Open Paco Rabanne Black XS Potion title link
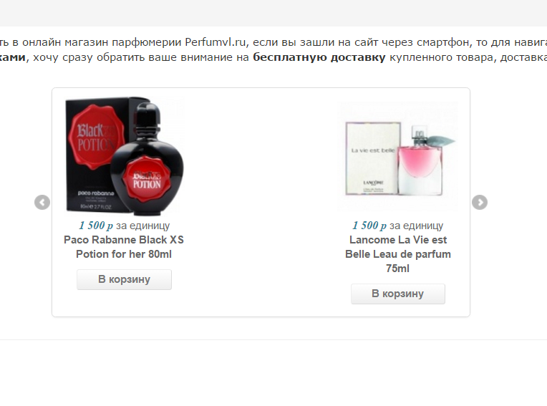The height and width of the screenshot is (406, 547). (x=124, y=247)
